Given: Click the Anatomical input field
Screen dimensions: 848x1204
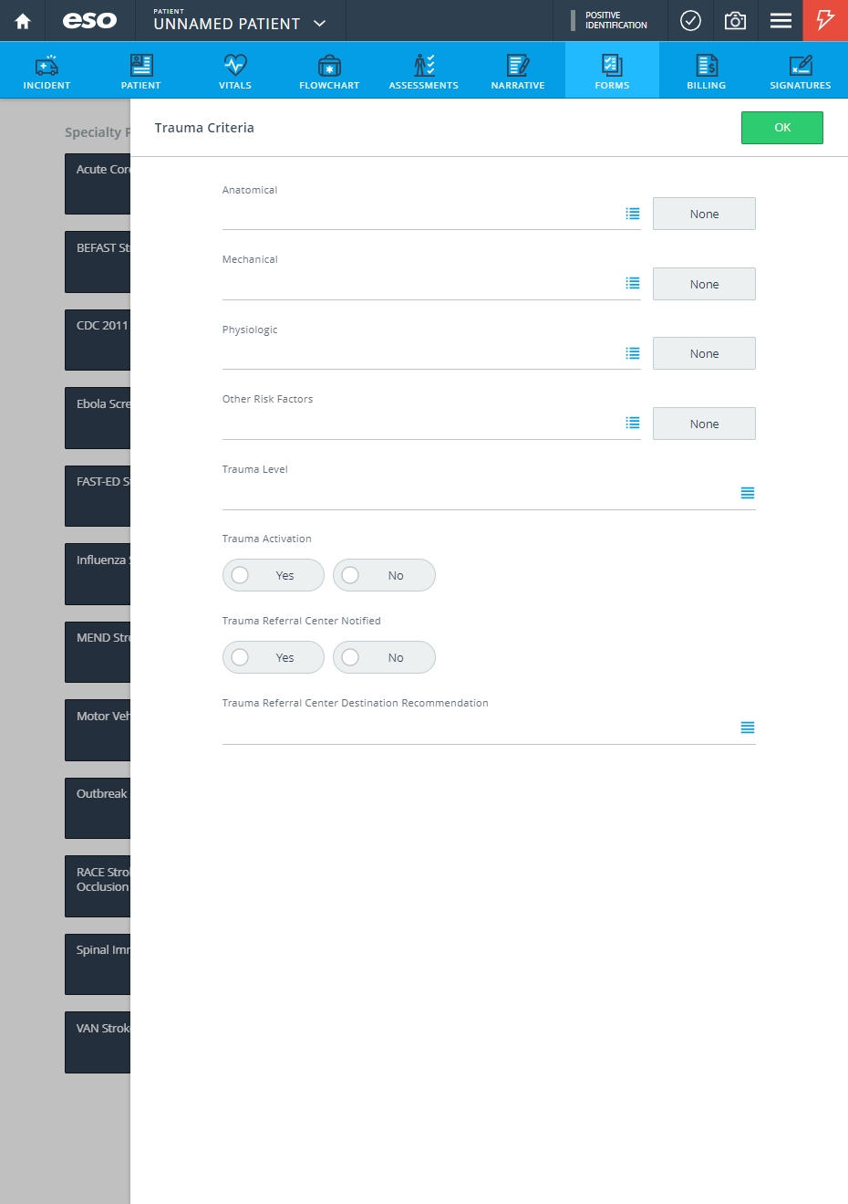Looking at the screenshot, I should pos(421,215).
